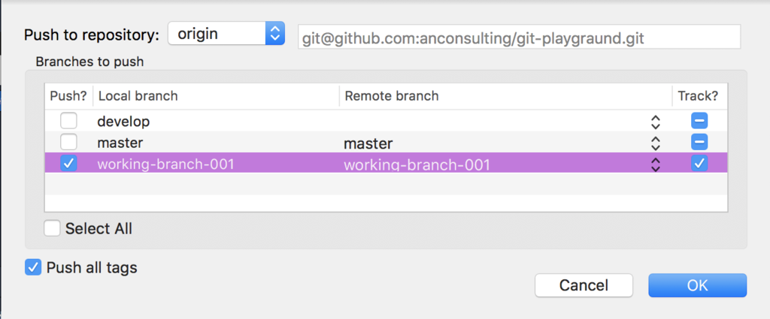Select the develop local branch row
The image size is (770, 319).
tap(386, 121)
